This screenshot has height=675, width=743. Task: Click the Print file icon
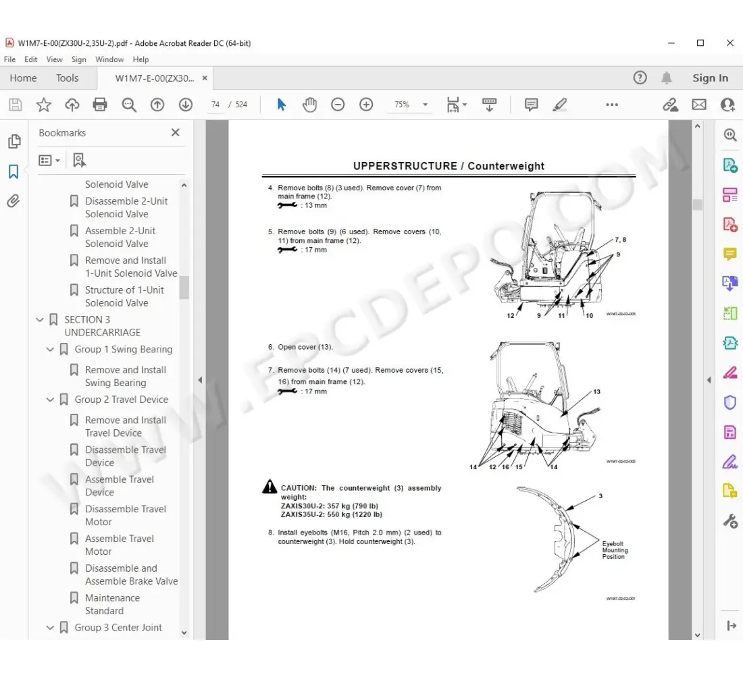click(100, 105)
